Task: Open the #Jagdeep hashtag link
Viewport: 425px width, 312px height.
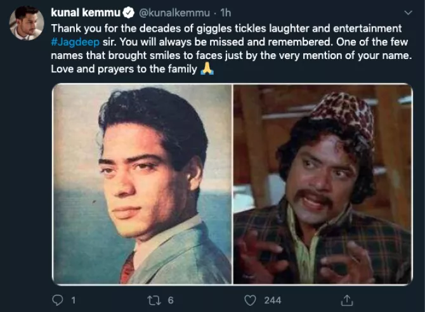Action: pos(74,42)
